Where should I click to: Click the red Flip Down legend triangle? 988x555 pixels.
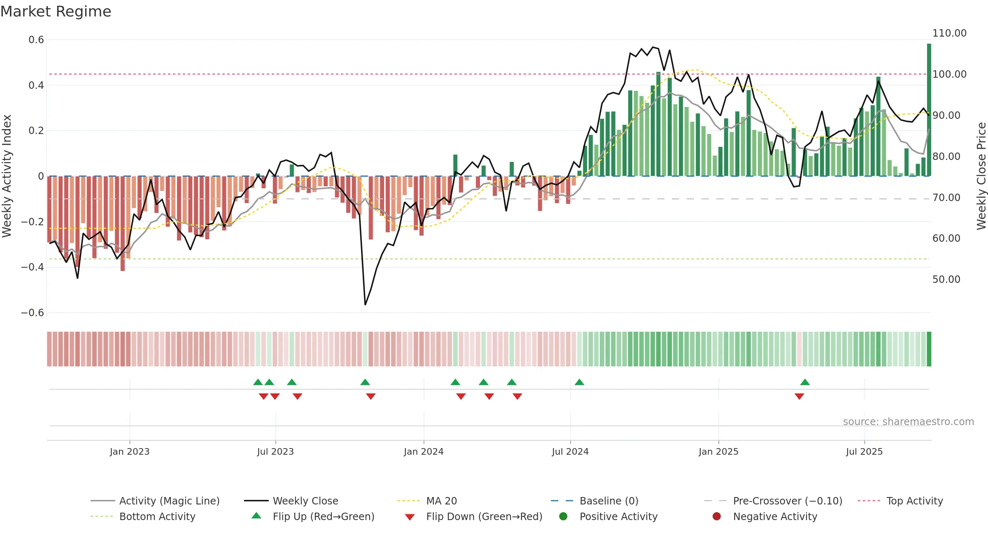(x=410, y=517)
